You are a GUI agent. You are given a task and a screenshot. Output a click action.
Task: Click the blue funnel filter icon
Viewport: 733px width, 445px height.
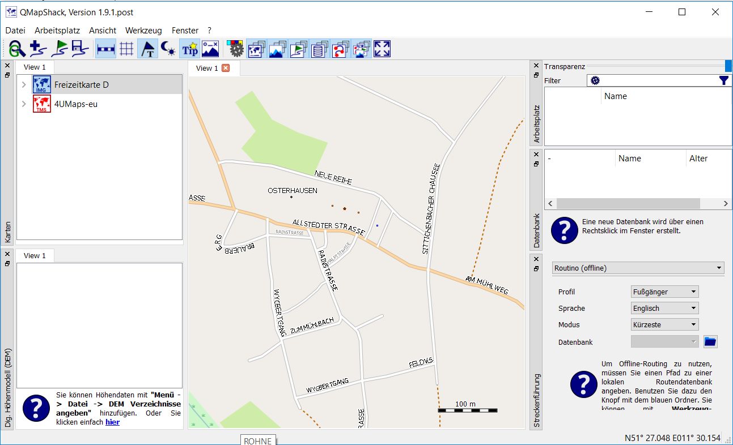click(724, 80)
